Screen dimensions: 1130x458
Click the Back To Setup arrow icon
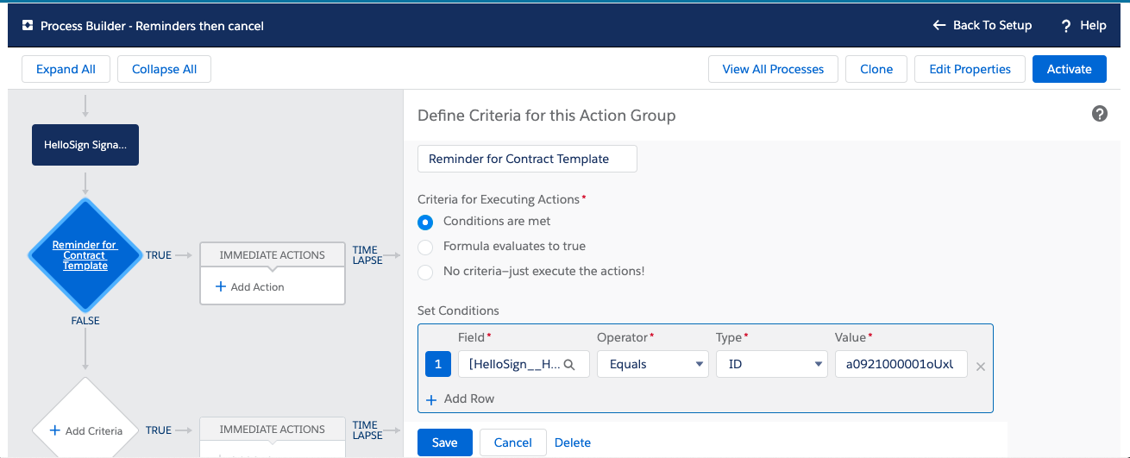pos(939,26)
